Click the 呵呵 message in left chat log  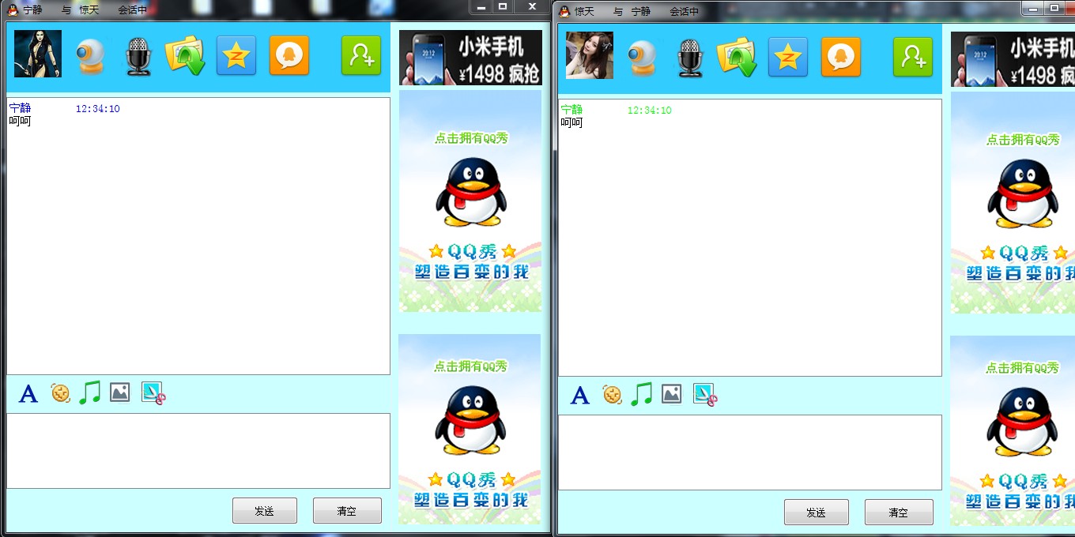coord(20,122)
